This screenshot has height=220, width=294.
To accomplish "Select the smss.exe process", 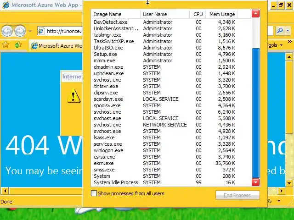I will (x=164, y=170).
